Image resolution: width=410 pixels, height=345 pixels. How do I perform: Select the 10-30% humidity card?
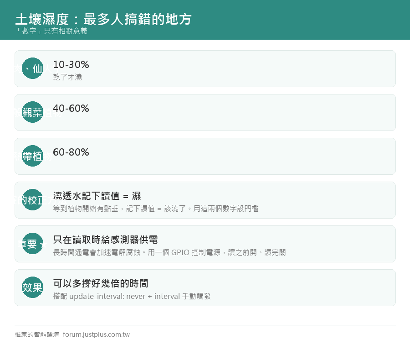205,68
